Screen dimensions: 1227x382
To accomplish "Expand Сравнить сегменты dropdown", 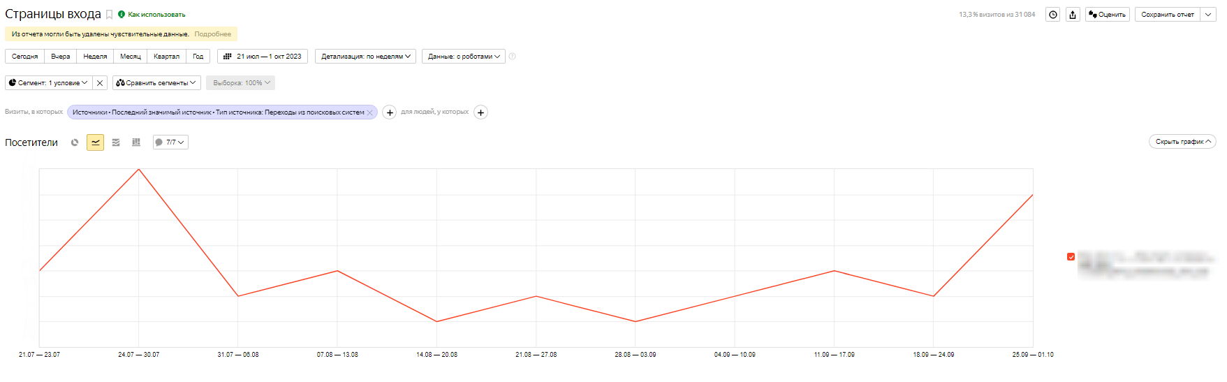I will pyautogui.click(x=156, y=83).
